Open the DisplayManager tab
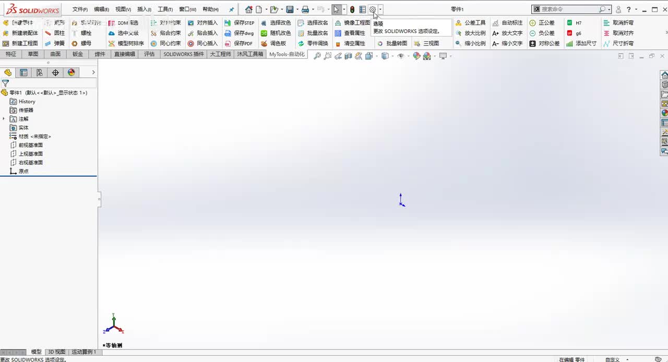668x362 pixels. [71, 73]
